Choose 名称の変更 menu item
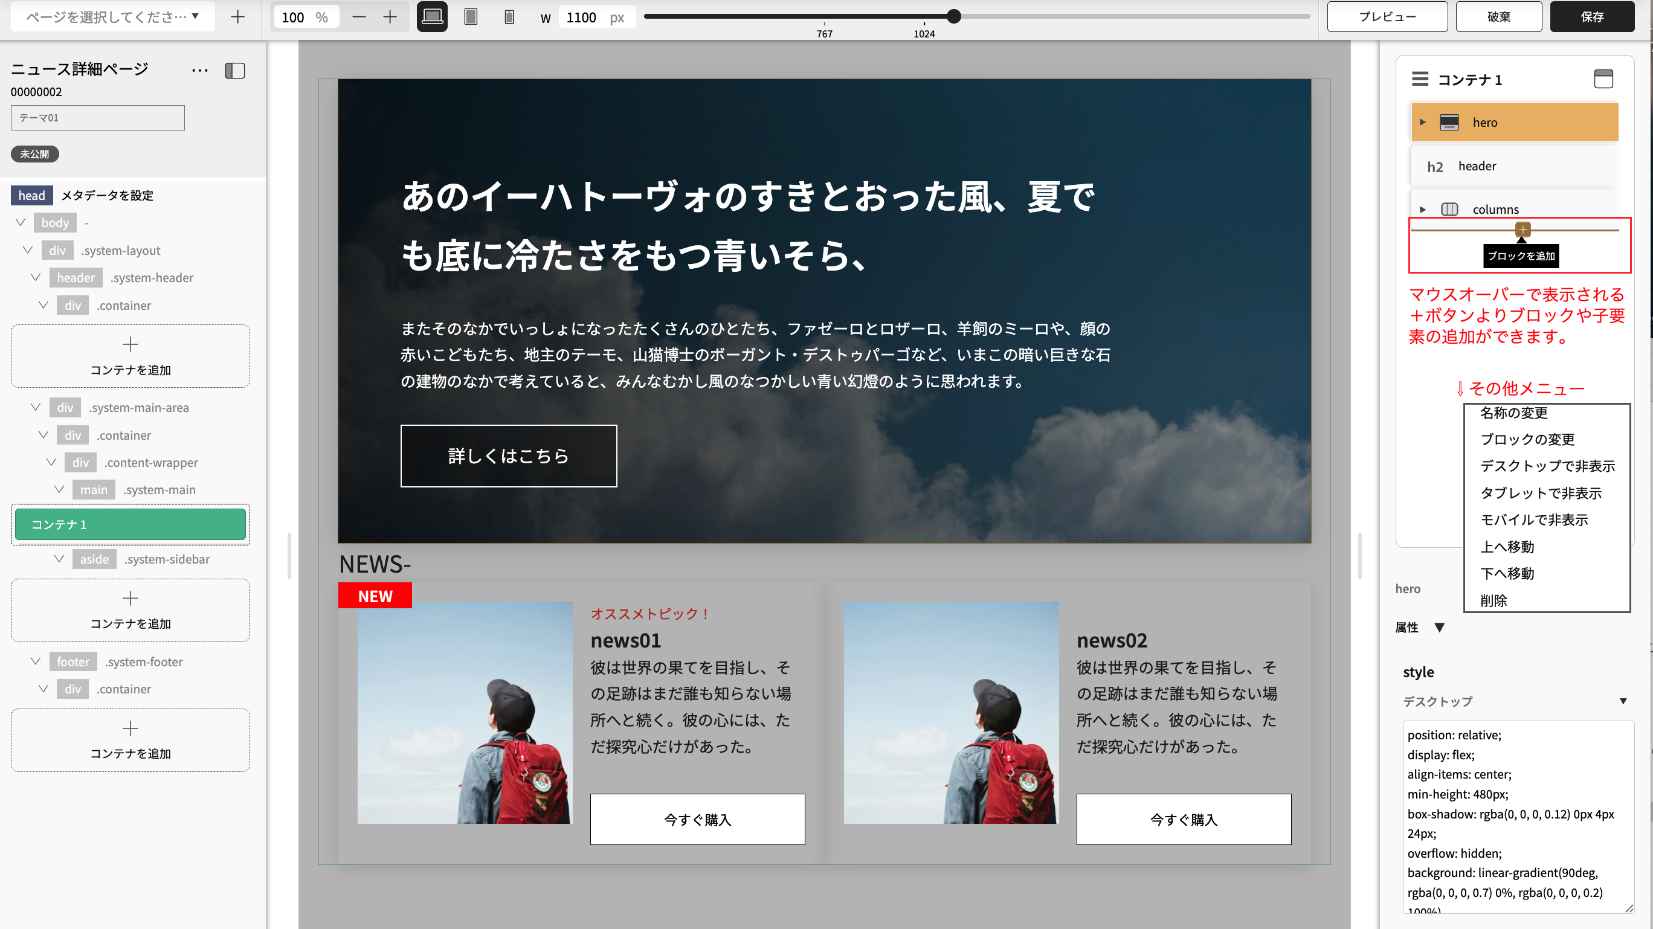This screenshot has width=1653, height=929. click(x=1514, y=413)
